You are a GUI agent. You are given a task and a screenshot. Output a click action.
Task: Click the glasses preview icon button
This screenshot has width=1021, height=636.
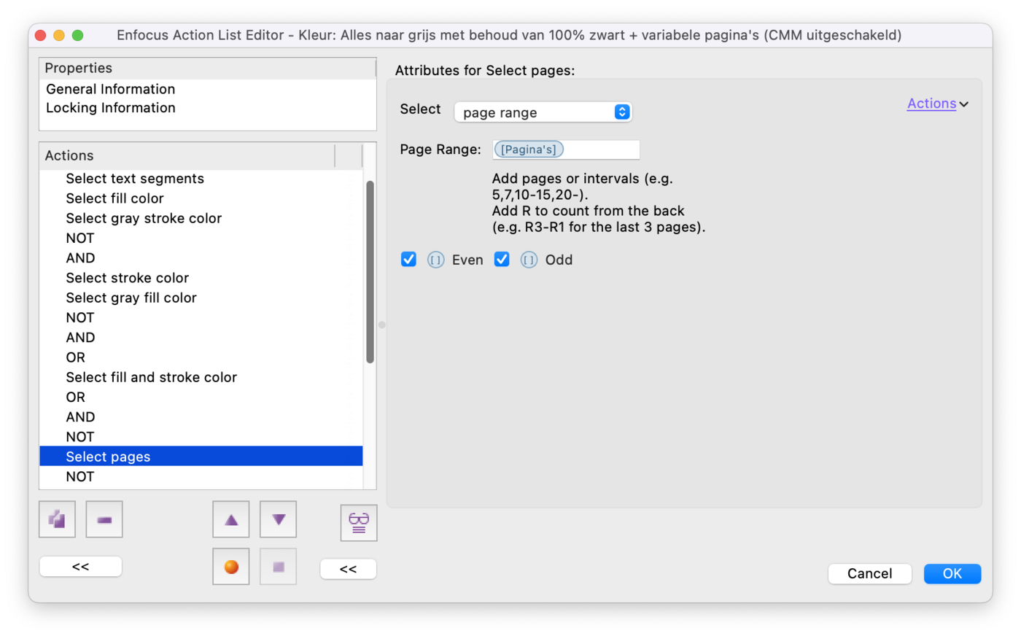pos(359,523)
